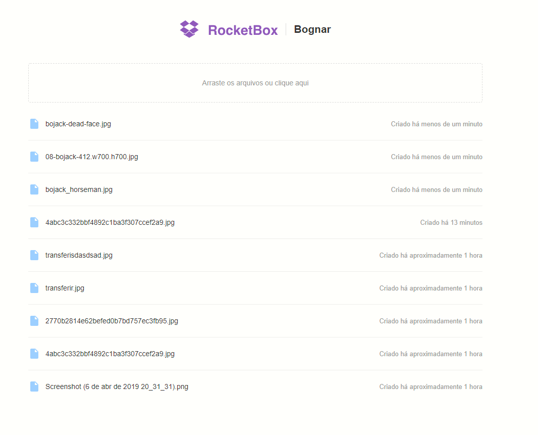Click the Bognar header text

pos(312,29)
